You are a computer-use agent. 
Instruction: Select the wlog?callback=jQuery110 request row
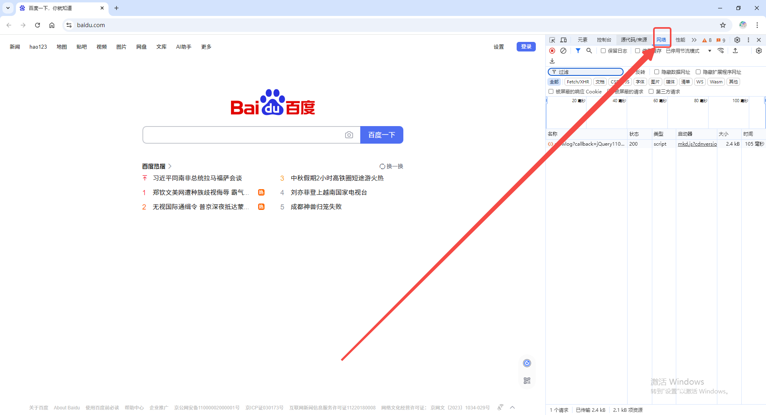point(655,144)
